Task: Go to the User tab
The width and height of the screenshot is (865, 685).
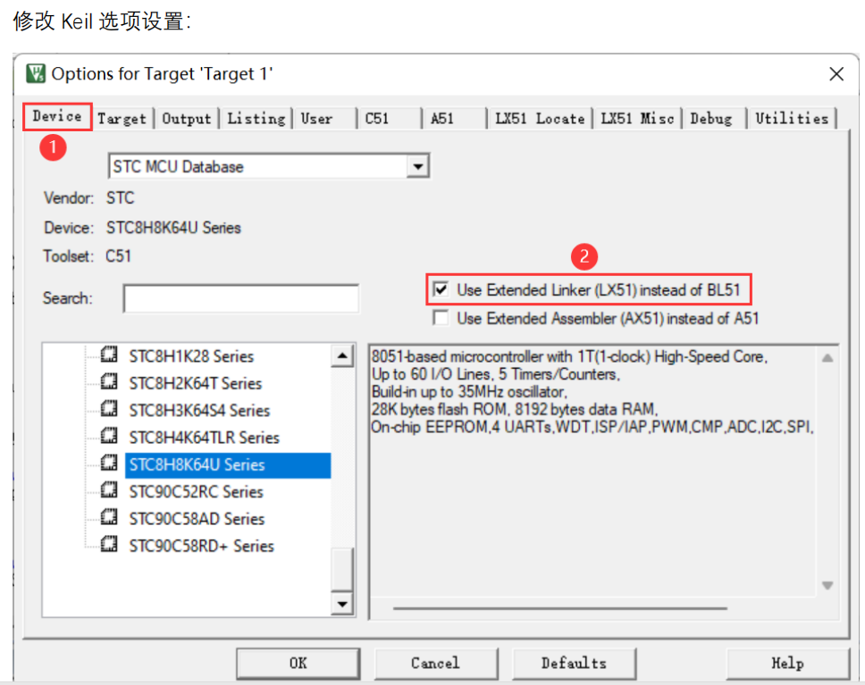Action: click(325, 119)
